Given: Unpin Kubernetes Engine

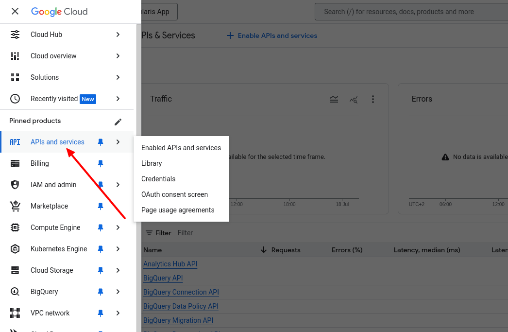Looking at the screenshot, I should click(101, 249).
